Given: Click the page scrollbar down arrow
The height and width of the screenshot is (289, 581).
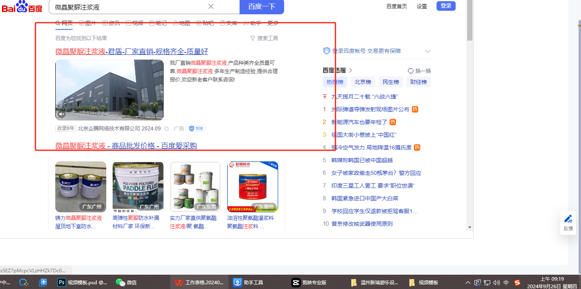Looking at the screenshot, I should pyautogui.click(x=470, y=227).
